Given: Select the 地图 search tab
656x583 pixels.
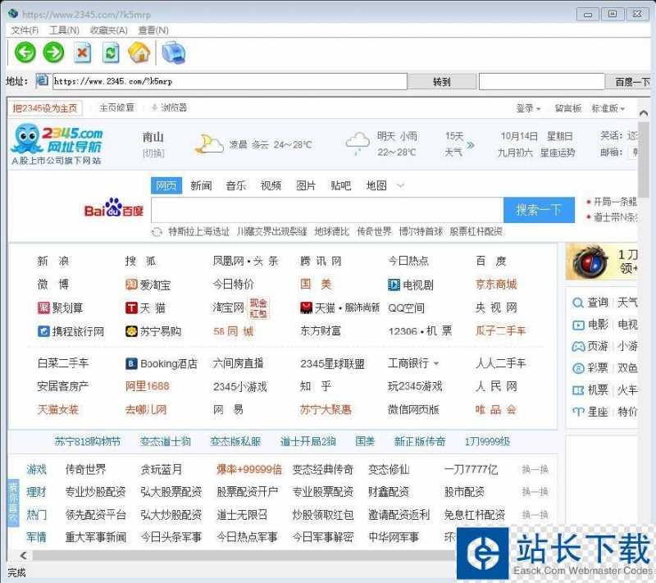Looking at the screenshot, I should point(376,185).
